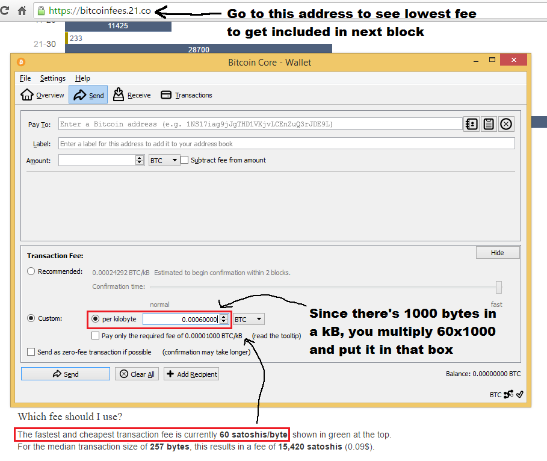The height and width of the screenshot is (461, 547).
Task: Remove this recipient entry with the circled X
Action: click(506, 124)
